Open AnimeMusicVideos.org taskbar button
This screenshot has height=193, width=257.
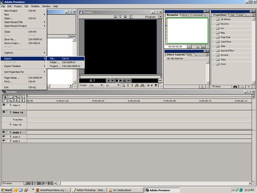53,190
